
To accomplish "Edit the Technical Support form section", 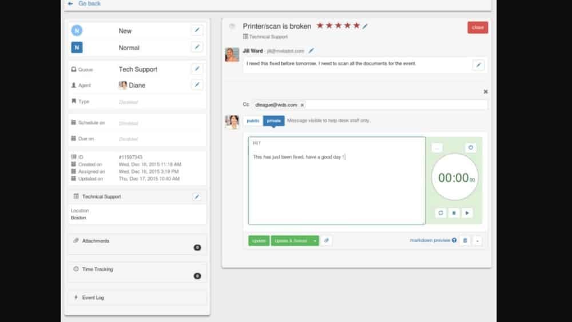I will click(197, 197).
